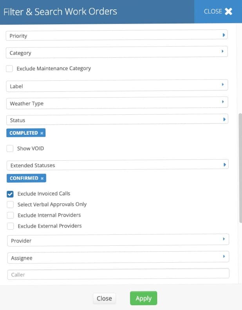Viewport: 242px width, 310px height.
Task: Check the Show VOID option
Action: [x=10, y=149]
